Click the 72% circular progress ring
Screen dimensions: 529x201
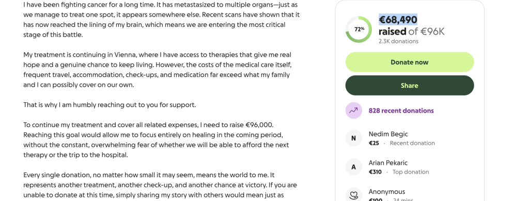[359, 29]
